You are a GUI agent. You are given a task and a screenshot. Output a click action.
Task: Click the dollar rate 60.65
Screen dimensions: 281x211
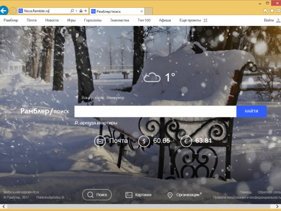pyautogui.click(x=161, y=141)
